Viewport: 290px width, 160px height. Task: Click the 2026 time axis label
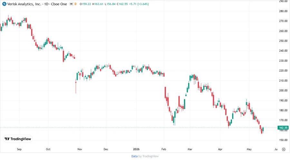point(136,149)
